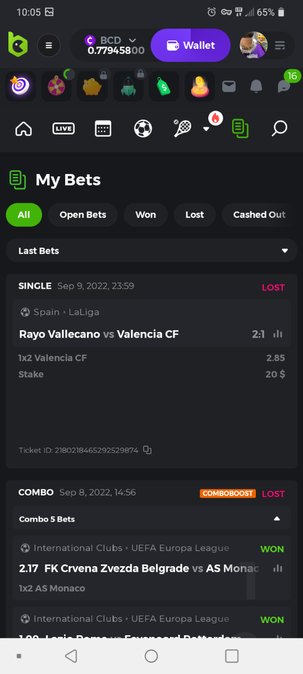Viewport: 303px width, 674px height.
Task: Open the hamburger menu next to logo
Action: (x=49, y=45)
